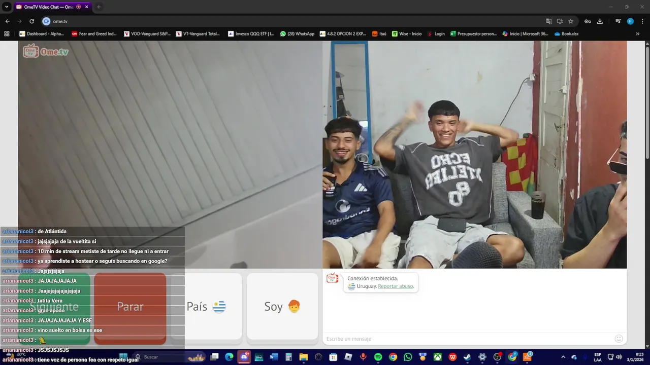Open Xbox app from the taskbar

point(437,357)
